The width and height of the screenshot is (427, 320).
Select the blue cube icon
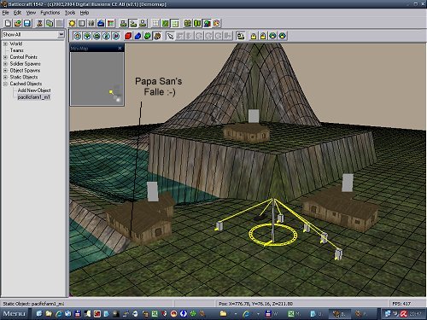pos(138,36)
